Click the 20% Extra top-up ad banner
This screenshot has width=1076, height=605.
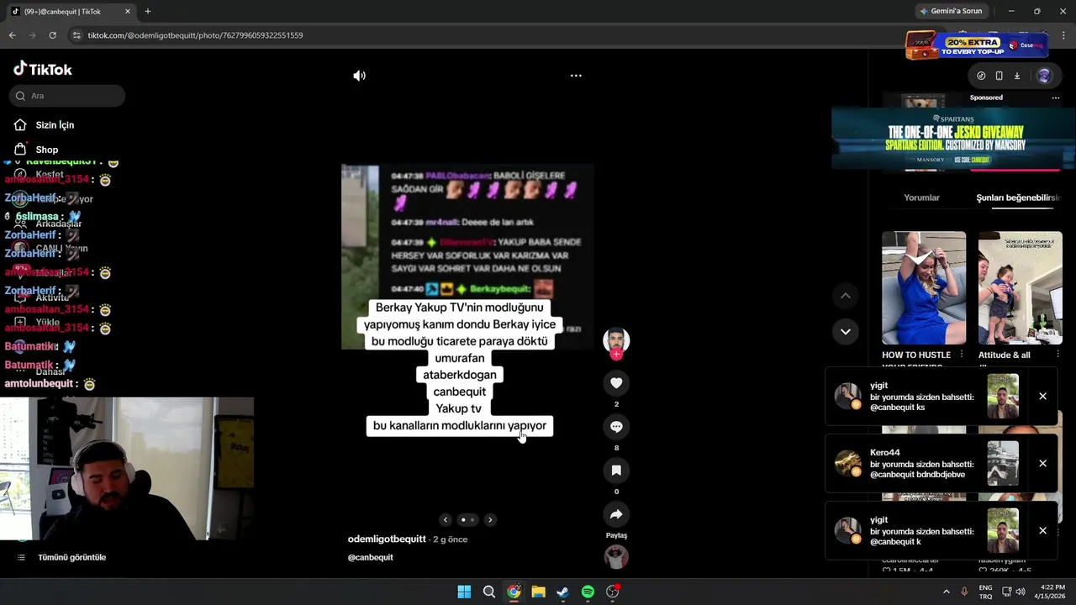975,45
